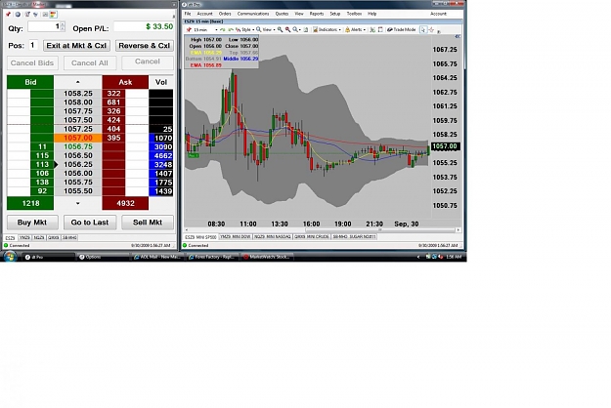Click the Go to Last button

click(90, 223)
